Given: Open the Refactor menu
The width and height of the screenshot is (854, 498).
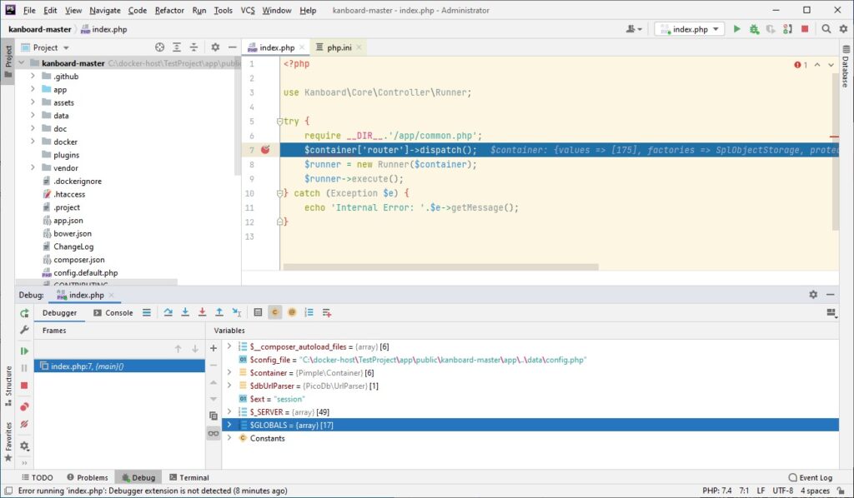Looking at the screenshot, I should (x=169, y=10).
